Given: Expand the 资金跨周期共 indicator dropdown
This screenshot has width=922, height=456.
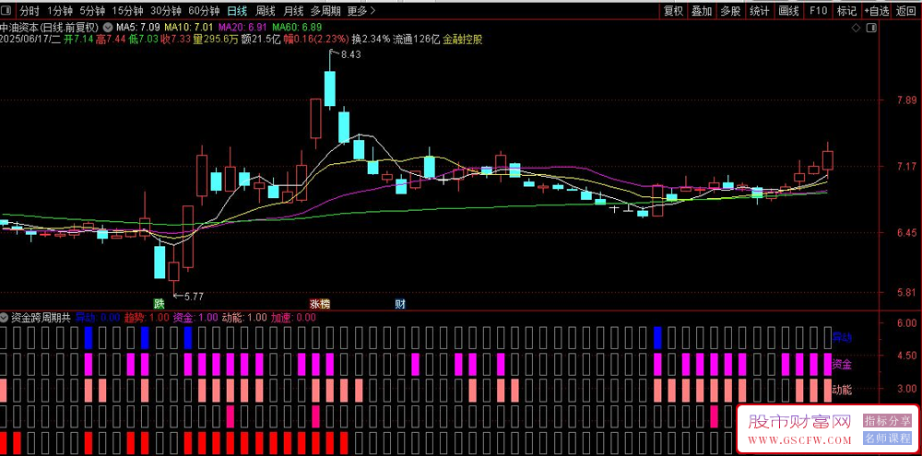Looking at the screenshot, I should pyautogui.click(x=5, y=317).
